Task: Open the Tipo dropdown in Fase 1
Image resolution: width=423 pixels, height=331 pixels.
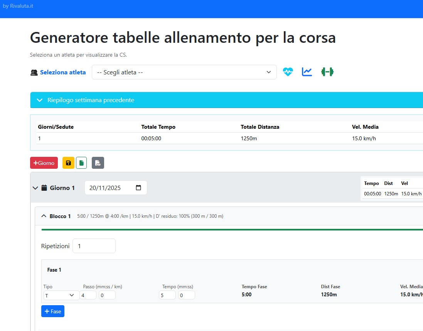Action: (x=61, y=295)
